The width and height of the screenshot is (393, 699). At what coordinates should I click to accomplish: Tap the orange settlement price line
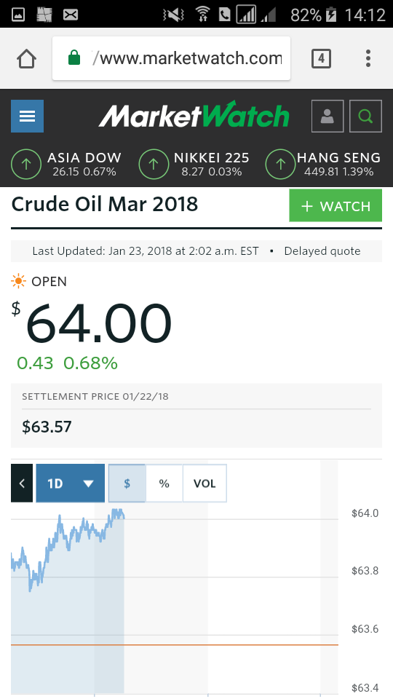pyautogui.click(x=174, y=644)
